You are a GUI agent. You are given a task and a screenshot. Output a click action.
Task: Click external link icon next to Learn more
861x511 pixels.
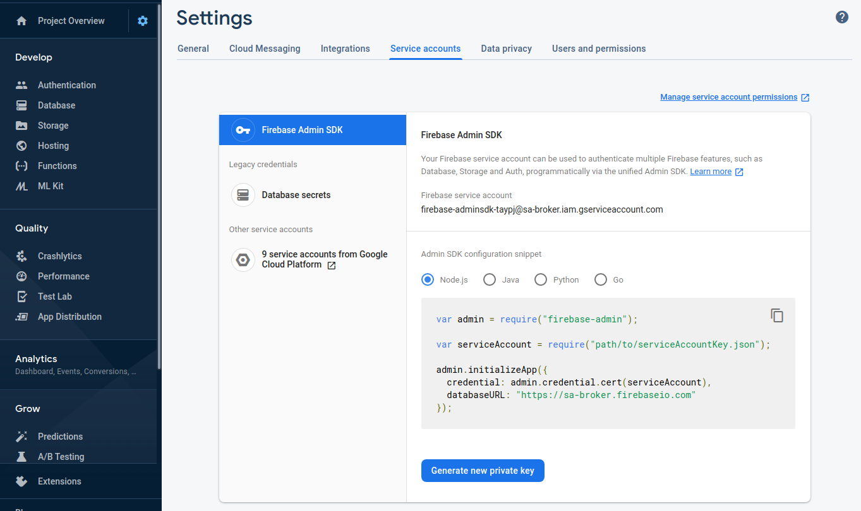pos(739,172)
